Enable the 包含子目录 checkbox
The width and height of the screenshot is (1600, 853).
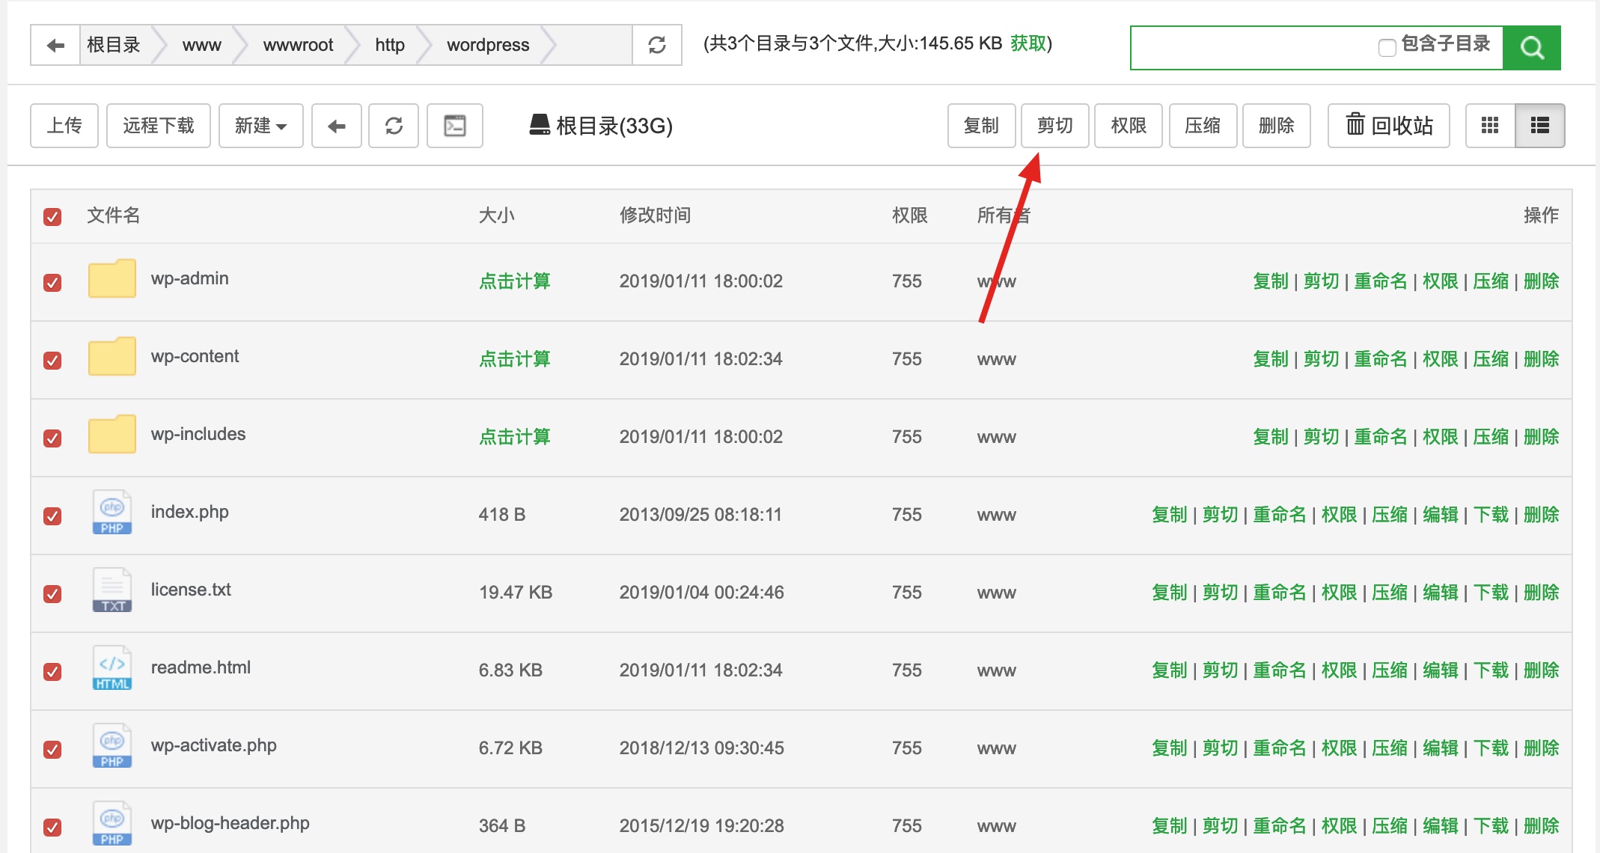(1386, 48)
